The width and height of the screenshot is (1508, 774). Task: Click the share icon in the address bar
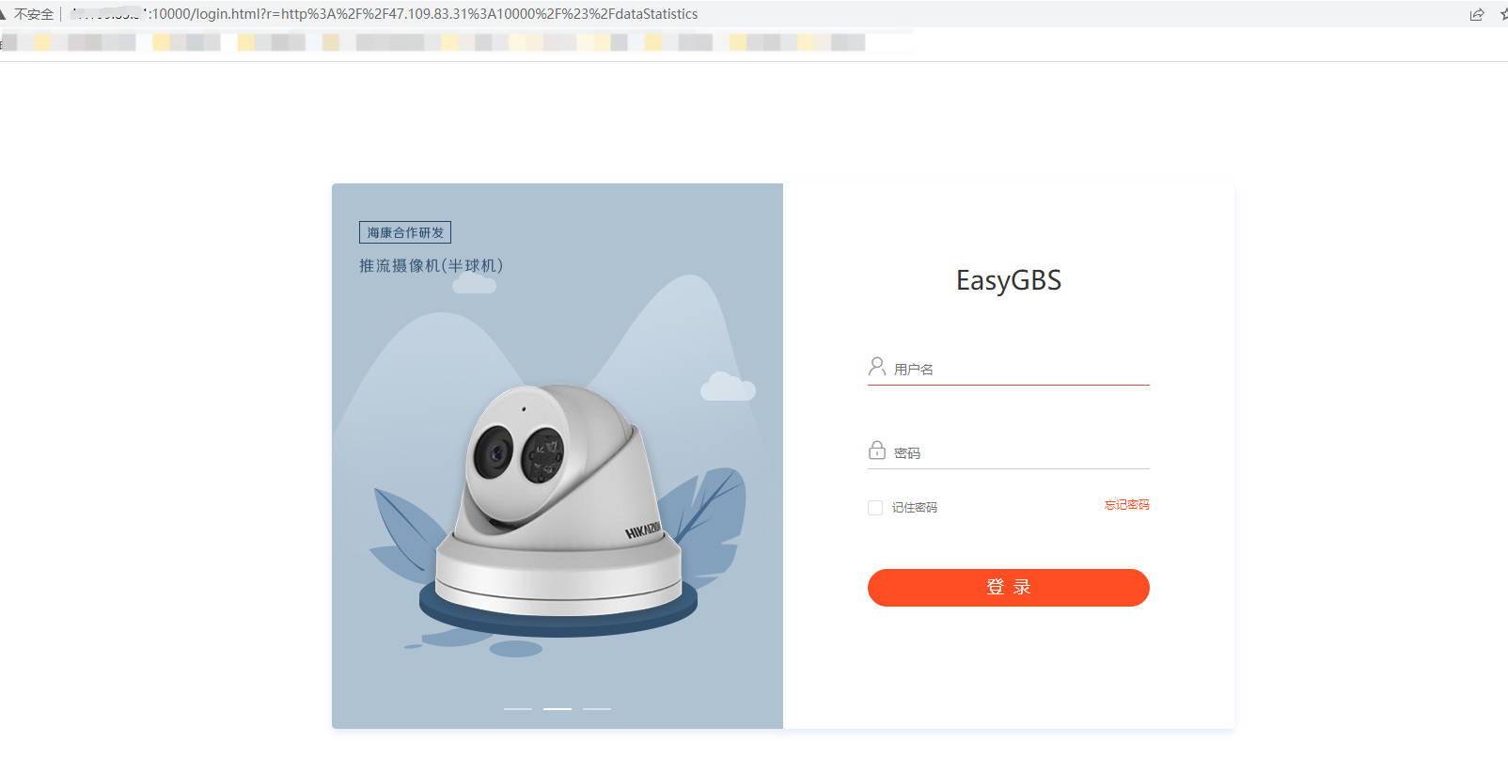tap(1477, 14)
